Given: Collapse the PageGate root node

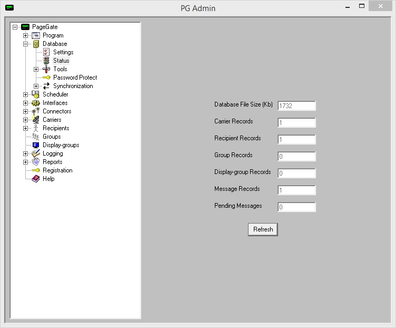Looking at the screenshot, I should tap(15, 27).
